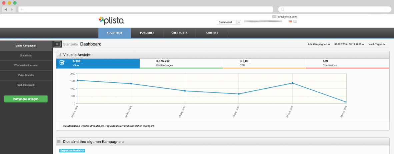Open the Alle Kampagnen dropdown
This screenshot has height=154, width=394.
point(319,44)
